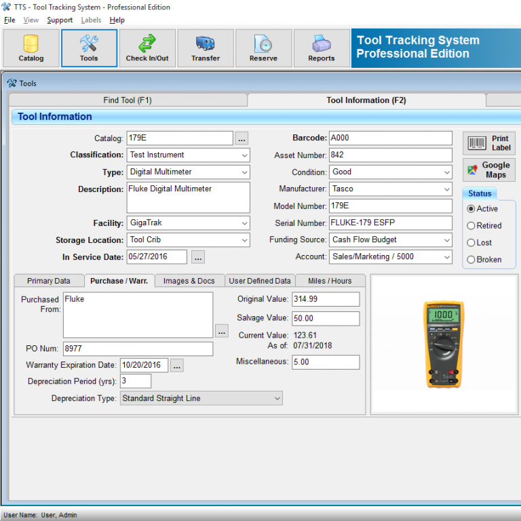Select the Retired status radio button

471,226
